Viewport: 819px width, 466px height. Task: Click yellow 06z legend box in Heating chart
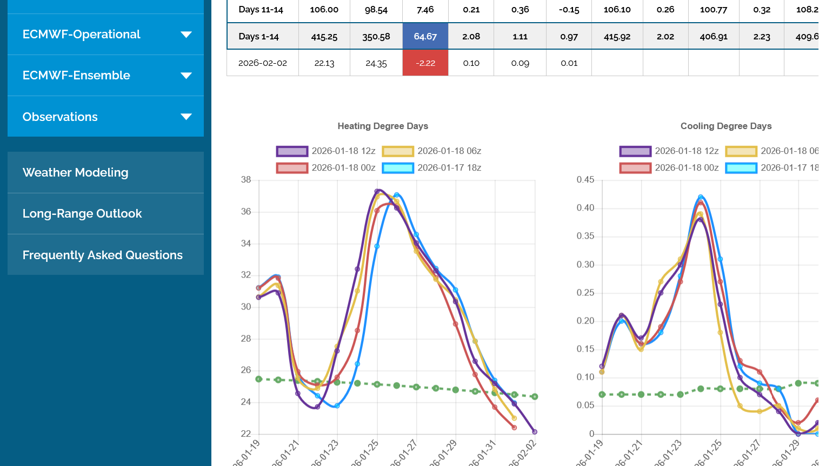[x=398, y=151]
